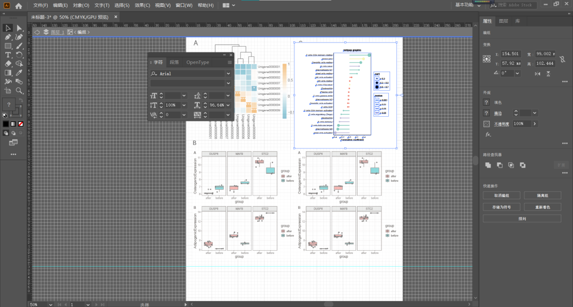Viewport: 573px width, 307px height.
Task: Select the Rectangle tool
Action: [x=7, y=46]
